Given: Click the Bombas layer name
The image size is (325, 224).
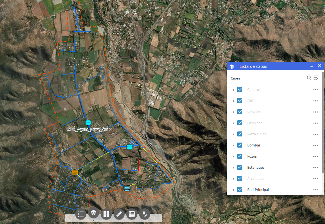Looking at the screenshot, I should 254,145.
